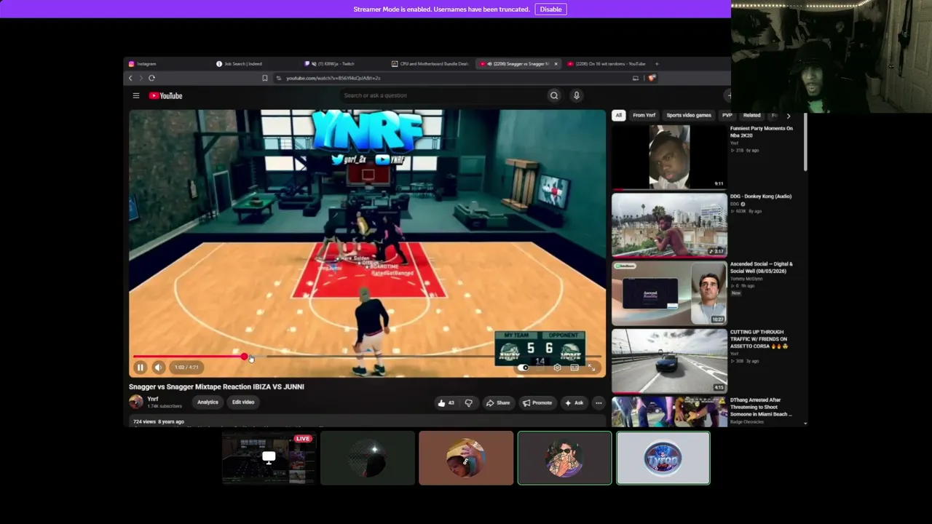Ask about this video
Viewport: 932px width, 524px height.
click(574, 403)
